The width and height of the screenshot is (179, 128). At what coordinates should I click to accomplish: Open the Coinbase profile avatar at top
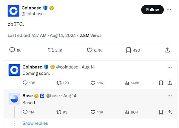point(13,11)
